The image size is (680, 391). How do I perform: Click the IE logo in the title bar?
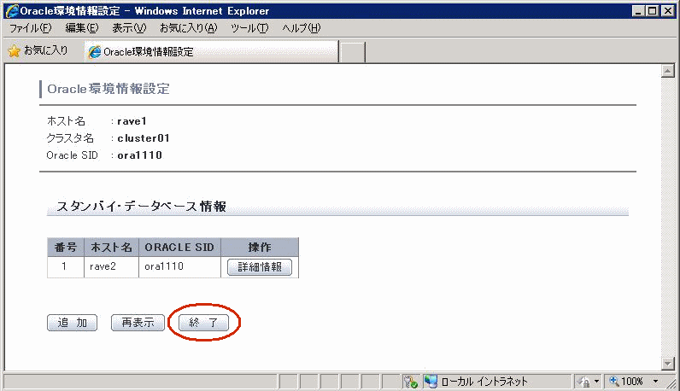pyautogui.click(x=12, y=10)
